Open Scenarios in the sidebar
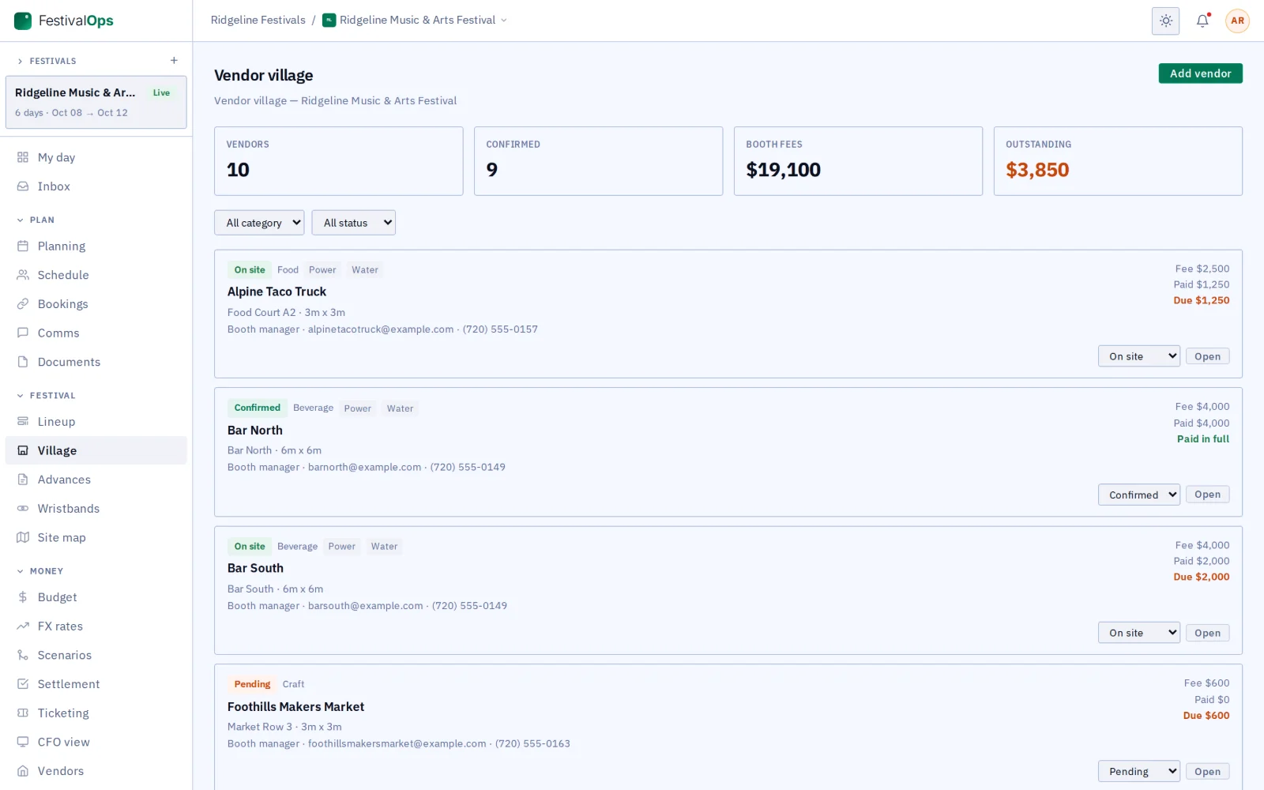 (96, 655)
